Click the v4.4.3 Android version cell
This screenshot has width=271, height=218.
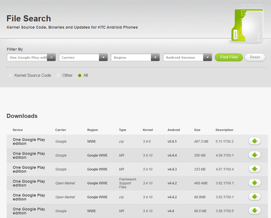click(172, 169)
